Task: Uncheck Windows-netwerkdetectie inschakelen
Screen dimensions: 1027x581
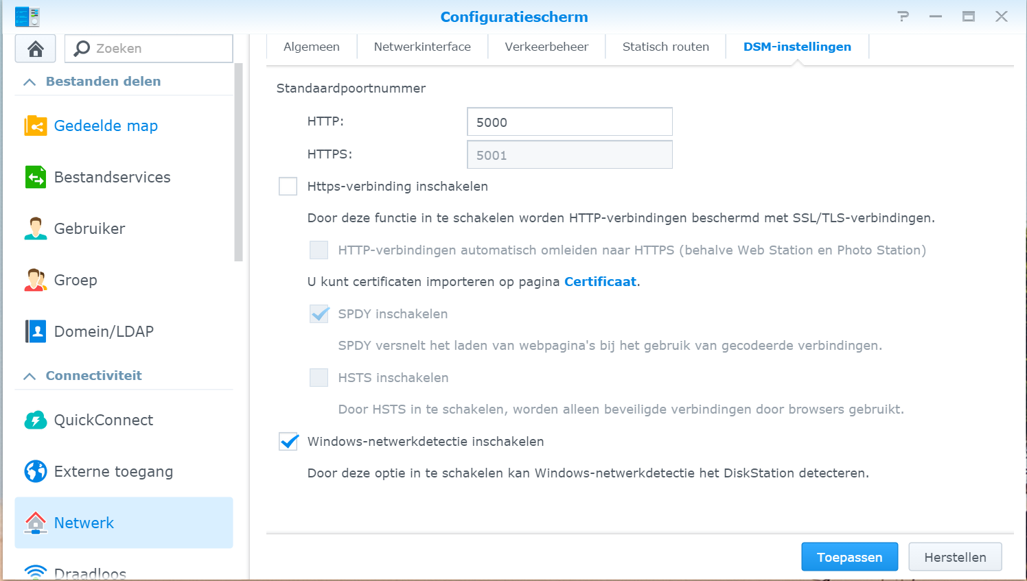Action: tap(288, 442)
